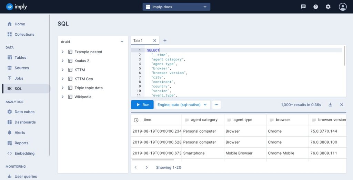
Task: Expand the KTTM Geo table
Action: coord(63,79)
